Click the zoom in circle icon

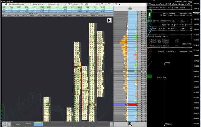coord(109,4)
